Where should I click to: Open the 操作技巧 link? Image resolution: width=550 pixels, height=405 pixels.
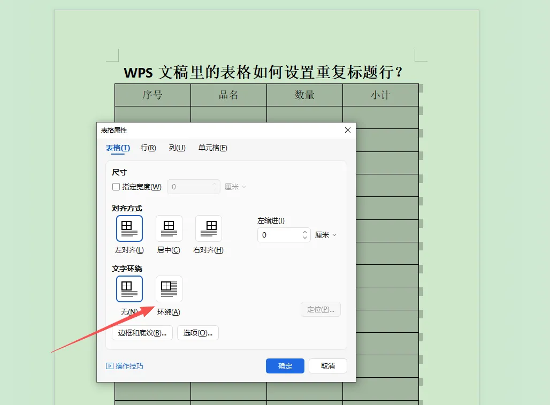129,366
